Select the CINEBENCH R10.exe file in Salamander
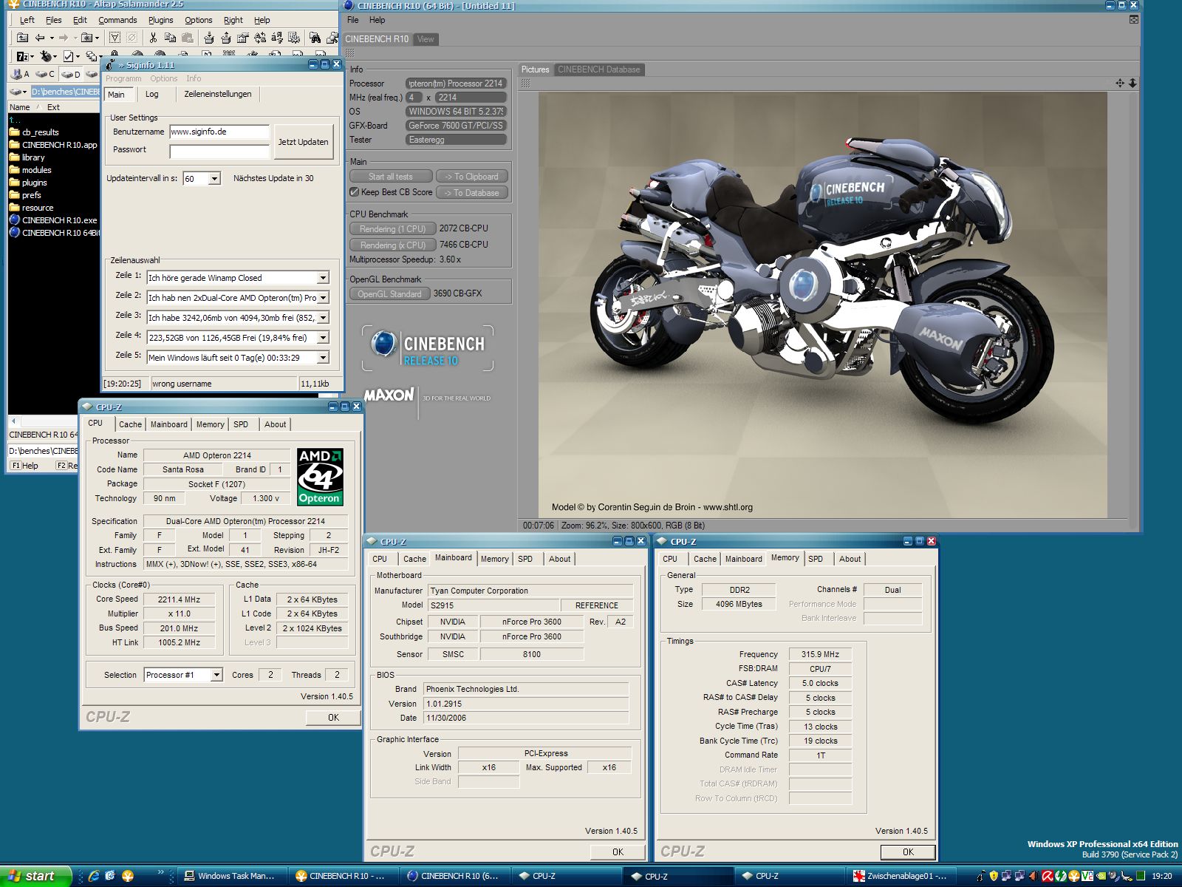1182x887 pixels. click(x=53, y=220)
